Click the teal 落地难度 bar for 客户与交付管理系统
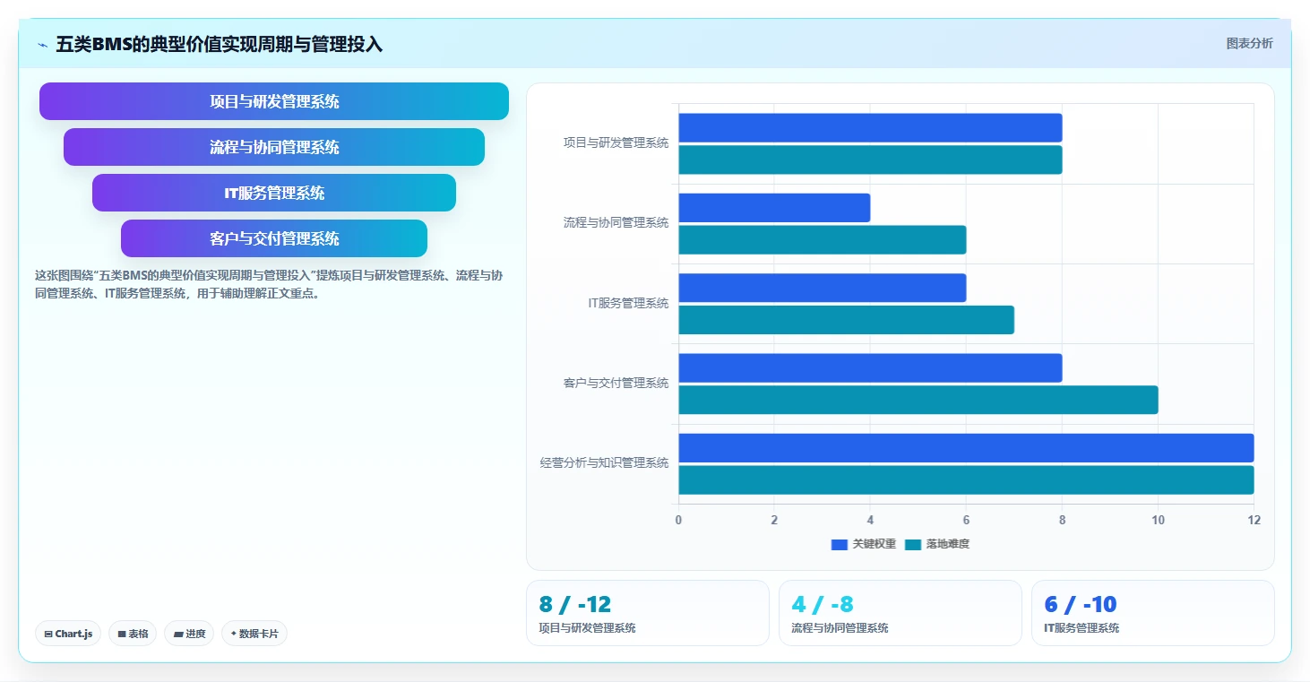The image size is (1310, 682). 918,400
